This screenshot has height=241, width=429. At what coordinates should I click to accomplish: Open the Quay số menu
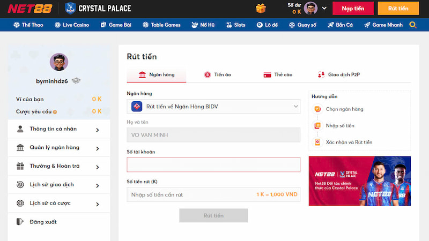[302, 25]
